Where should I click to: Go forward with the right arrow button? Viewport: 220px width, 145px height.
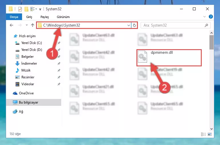(20, 25)
